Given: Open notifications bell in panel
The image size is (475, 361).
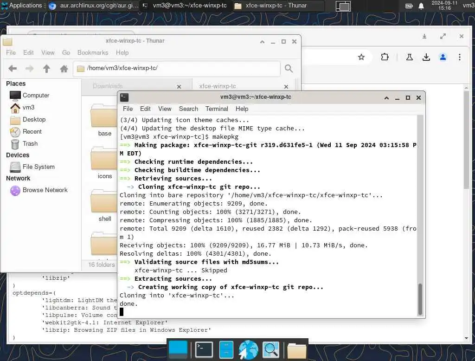Looking at the screenshot, I should coord(421,6).
